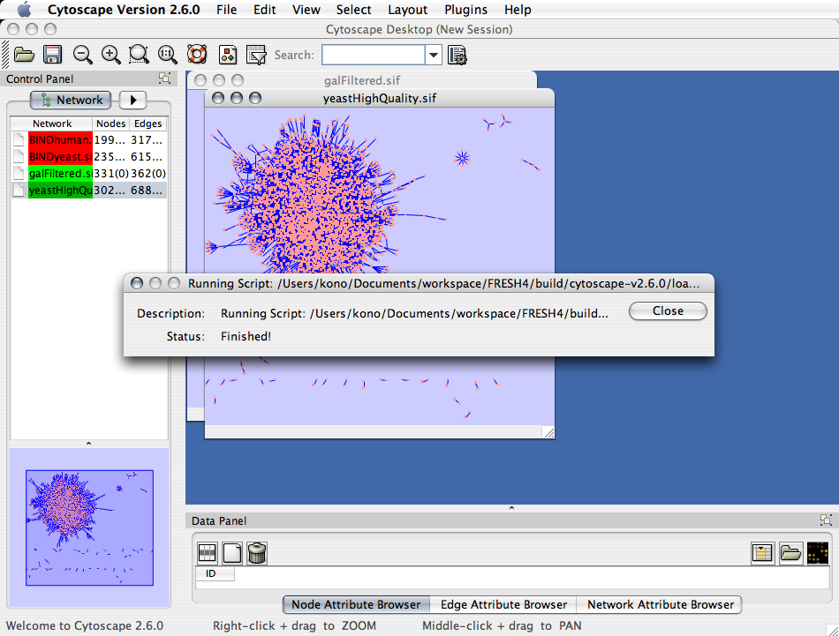Select galFiltered.sif in network list

(60, 173)
